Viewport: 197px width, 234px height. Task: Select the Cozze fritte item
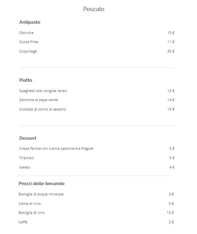tap(29, 42)
